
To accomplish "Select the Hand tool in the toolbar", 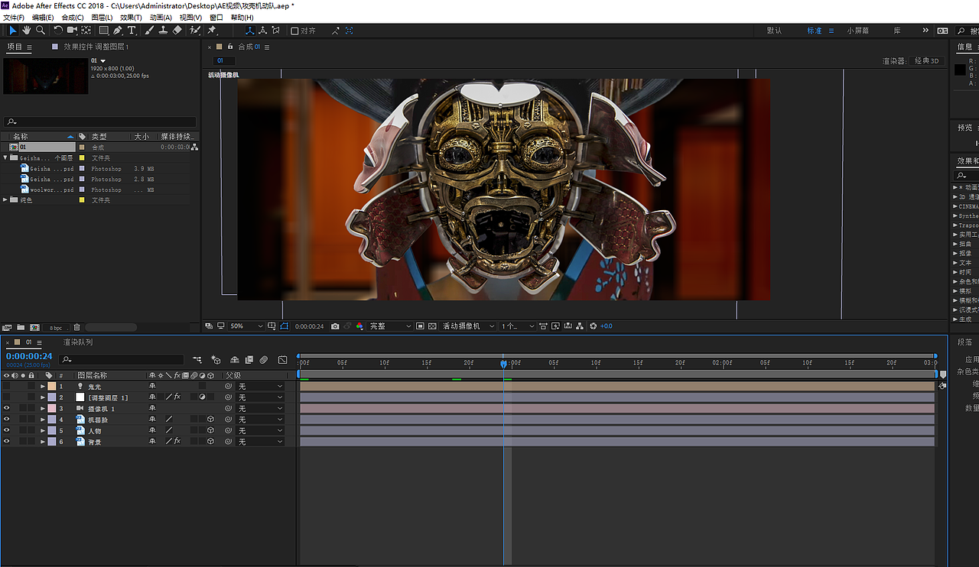I will point(27,31).
